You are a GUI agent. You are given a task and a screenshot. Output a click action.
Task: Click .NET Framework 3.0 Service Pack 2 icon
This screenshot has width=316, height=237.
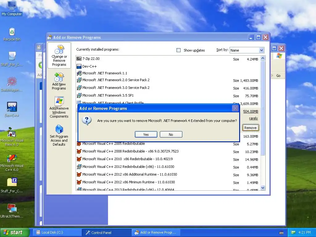coord(79,88)
